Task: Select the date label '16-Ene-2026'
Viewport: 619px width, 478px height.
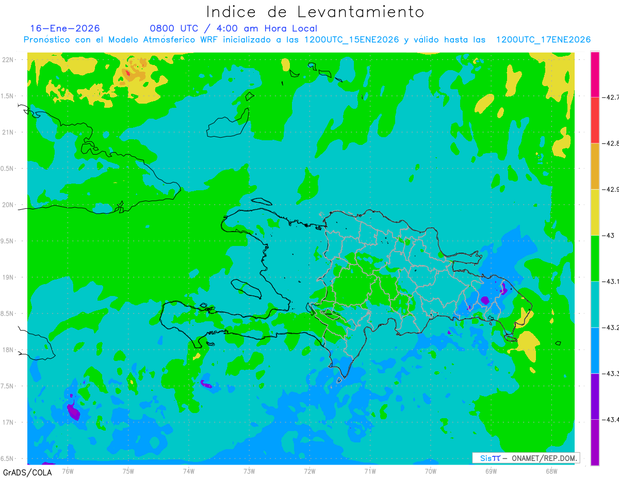Action: click(65, 28)
